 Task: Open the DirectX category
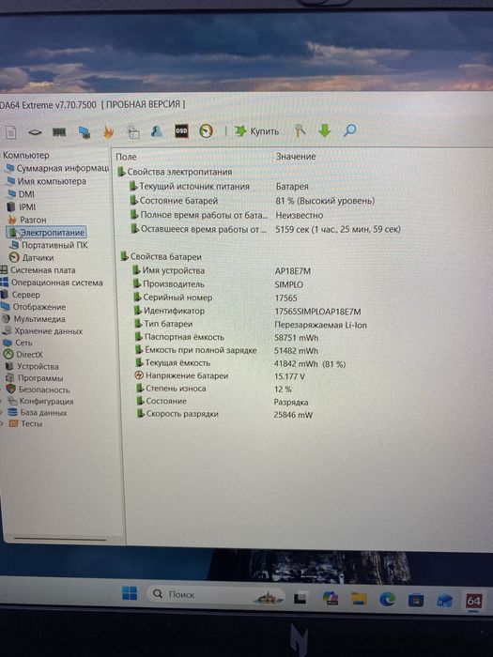click(23, 355)
